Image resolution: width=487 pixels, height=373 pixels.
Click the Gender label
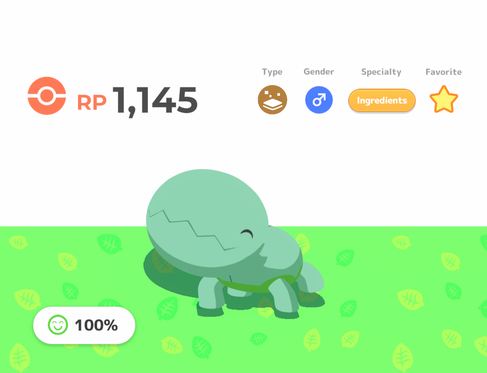click(x=319, y=72)
